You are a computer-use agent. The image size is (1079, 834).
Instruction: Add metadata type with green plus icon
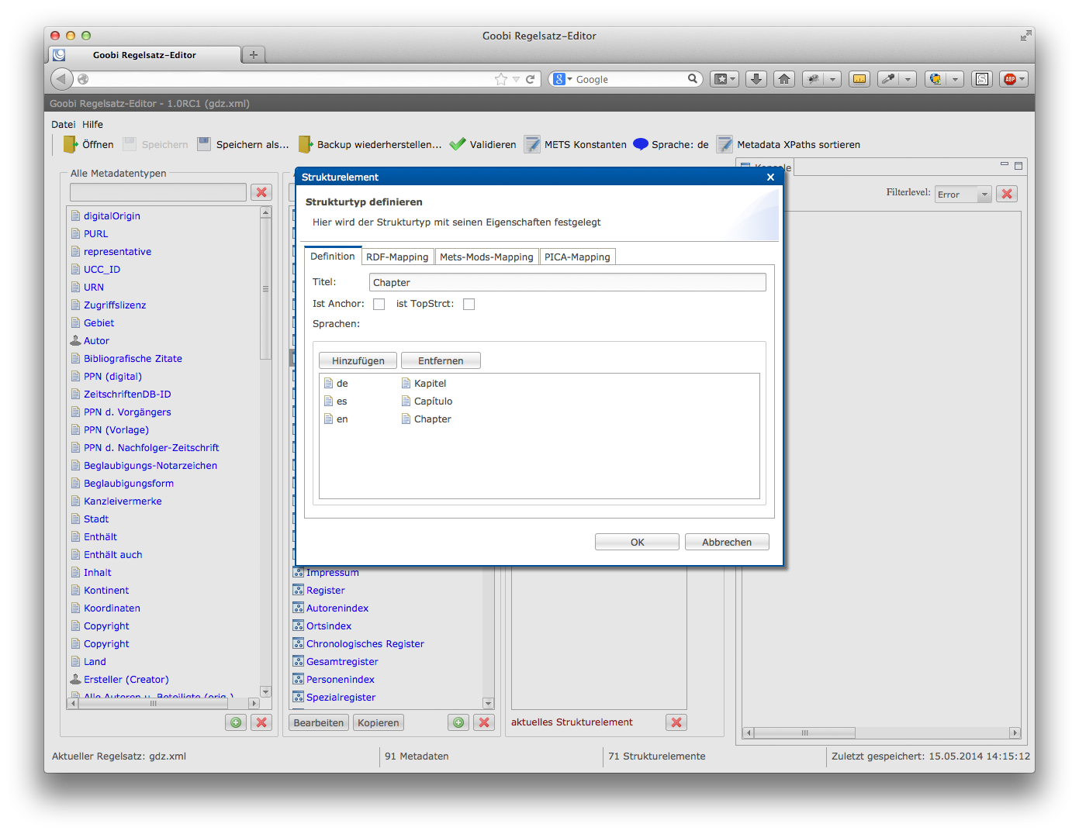click(236, 722)
